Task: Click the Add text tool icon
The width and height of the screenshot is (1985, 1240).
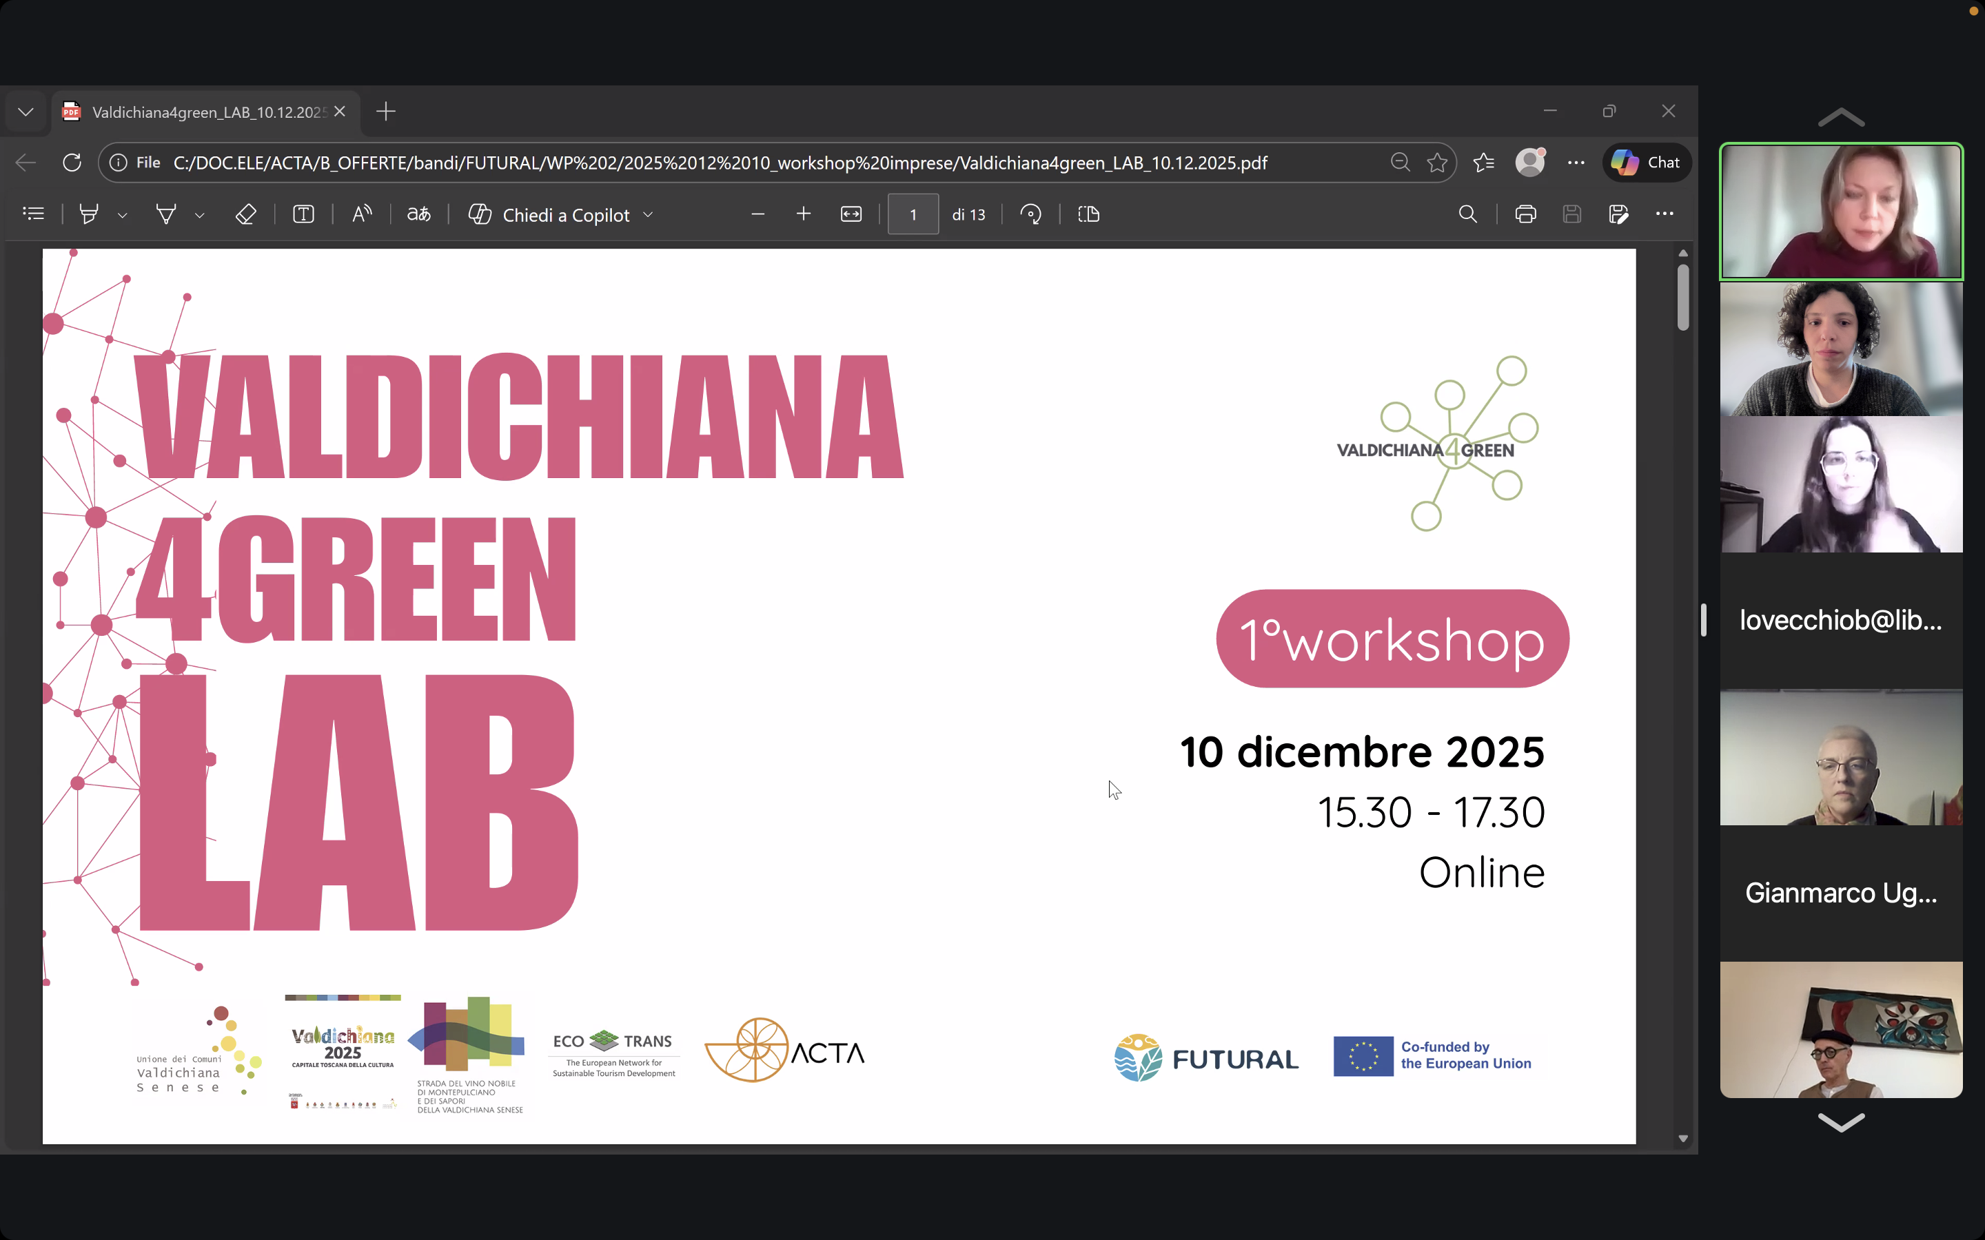Action: coord(303,214)
